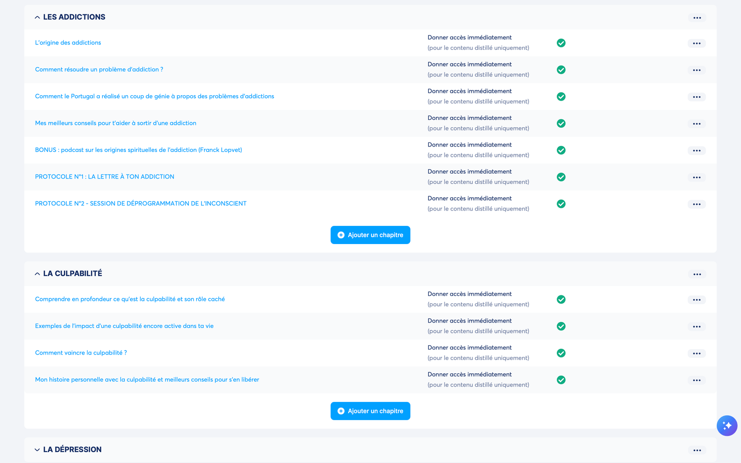This screenshot has height=463, width=741.
Task: Open chapter L'origine des addictions
Action: coord(68,43)
